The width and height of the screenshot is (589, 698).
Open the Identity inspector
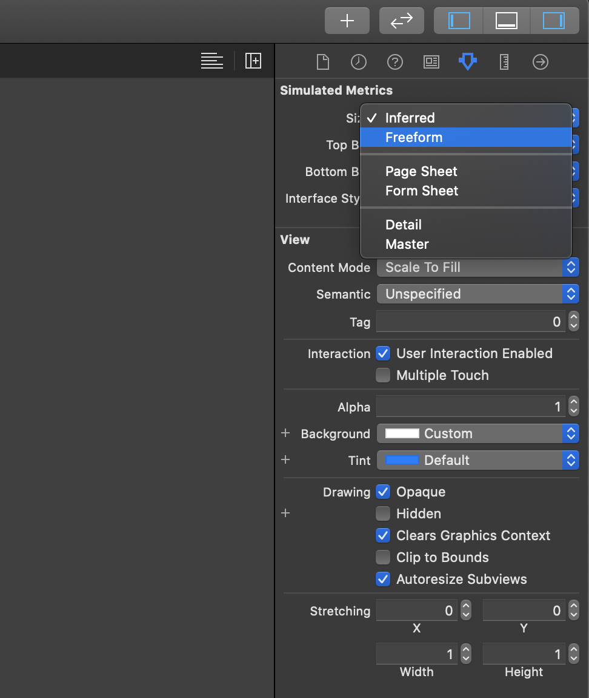tap(431, 61)
